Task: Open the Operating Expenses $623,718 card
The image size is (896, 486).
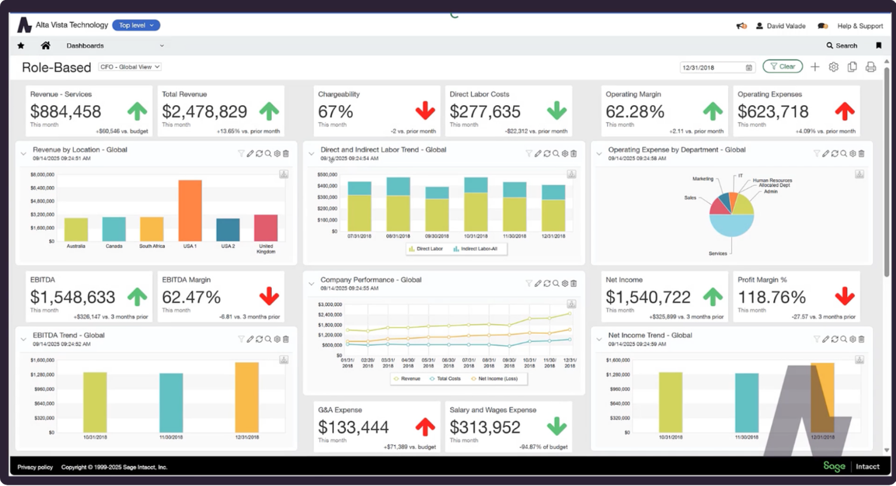Action: 796,111
